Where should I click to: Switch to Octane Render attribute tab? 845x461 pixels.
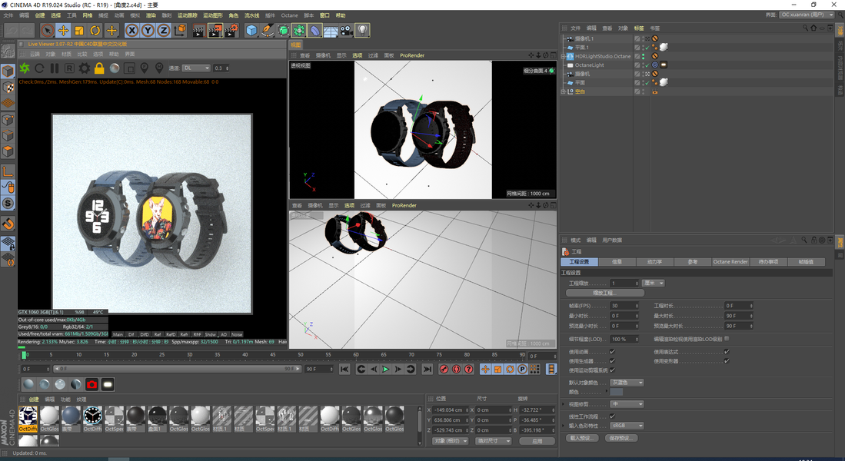730,262
